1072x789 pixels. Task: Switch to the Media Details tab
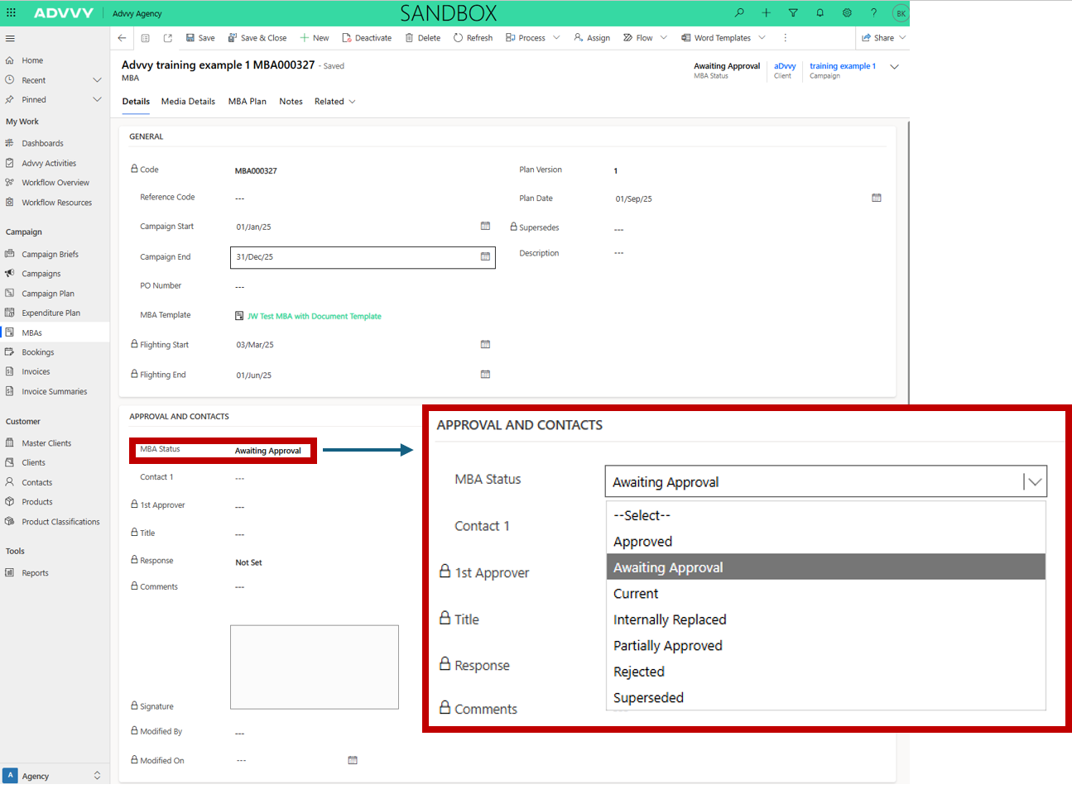(x=188, y=102)
